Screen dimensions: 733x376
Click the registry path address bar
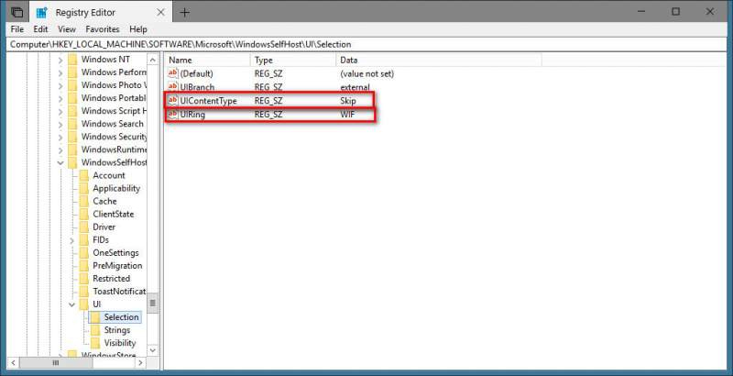(366, 44)
